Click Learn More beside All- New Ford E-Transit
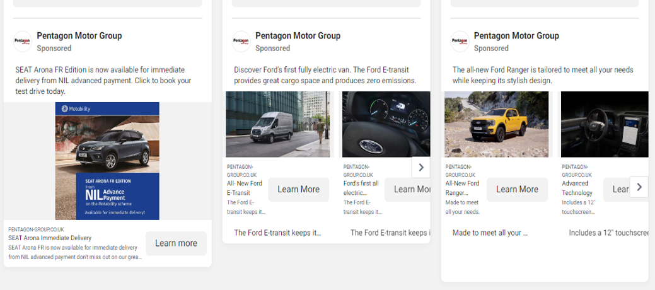This screenshot has height=290, width=655. [298, 189]
